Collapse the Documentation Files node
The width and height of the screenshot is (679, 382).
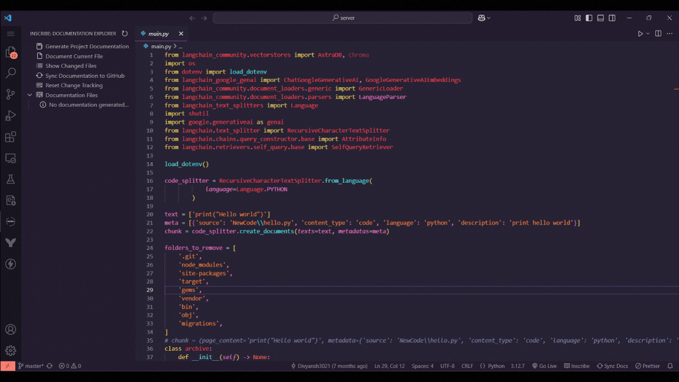tap(30, 95)
